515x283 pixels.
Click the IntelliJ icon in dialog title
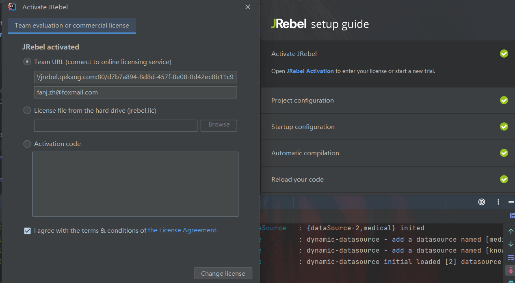pyautogui.click(x=12, y=7)
